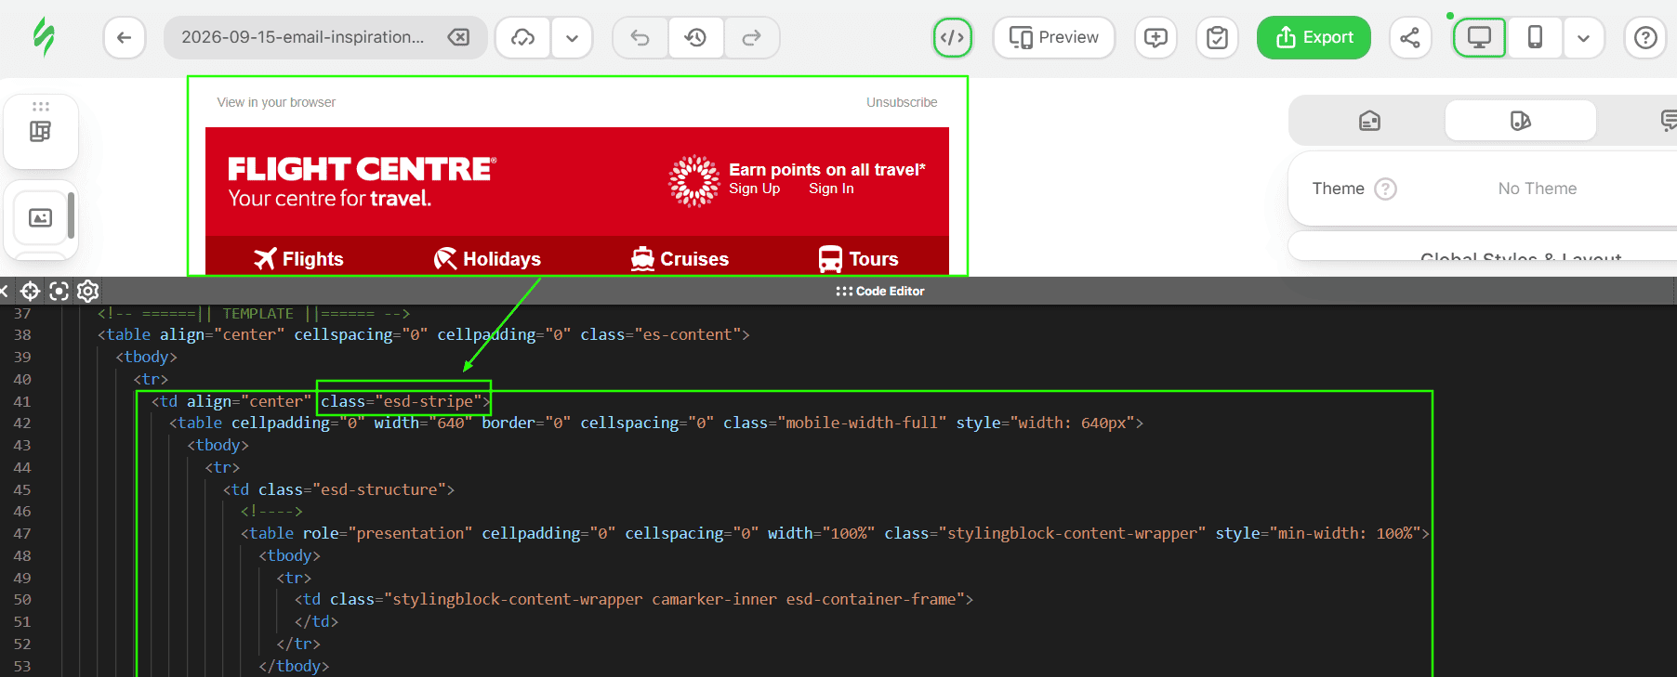
Task: Click the View in your browser link
Action: (276, 102)
